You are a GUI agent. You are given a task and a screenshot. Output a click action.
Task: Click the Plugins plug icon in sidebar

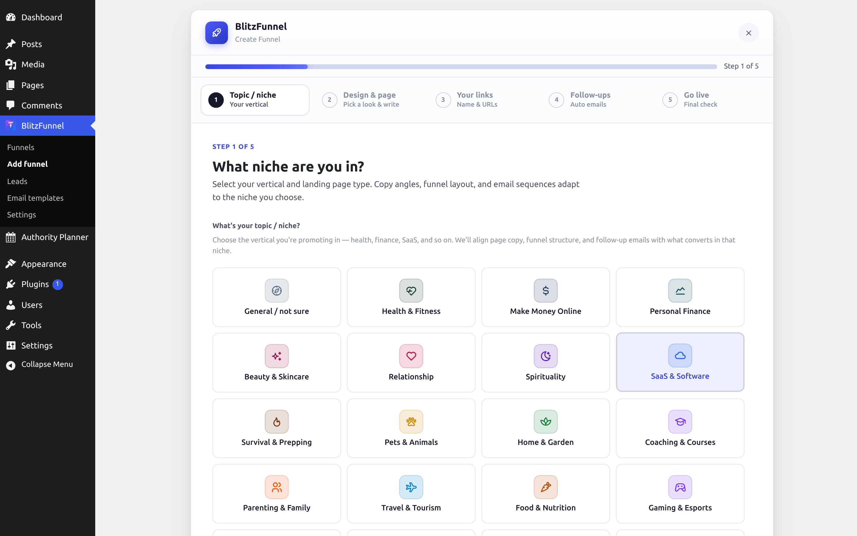pos(11,284)
